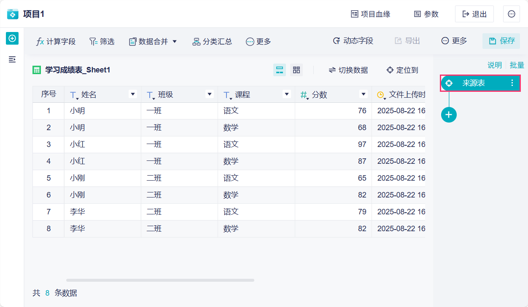
Task: Open the 计算字段 toolbar item
Action: (x=56, y=41)
